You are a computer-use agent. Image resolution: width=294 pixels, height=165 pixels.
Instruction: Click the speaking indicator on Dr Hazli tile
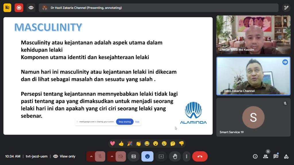(x=285, y=62)
